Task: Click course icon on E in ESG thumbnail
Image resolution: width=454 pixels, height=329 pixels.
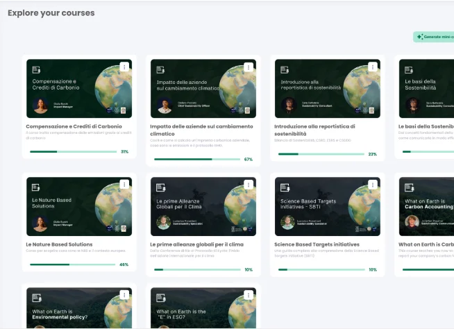Action: [161, 298]
